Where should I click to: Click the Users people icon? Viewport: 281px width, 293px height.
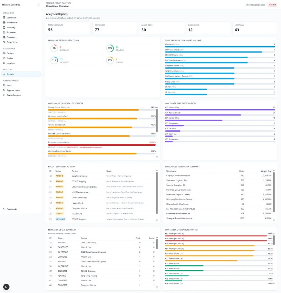[x=4, y=85]
